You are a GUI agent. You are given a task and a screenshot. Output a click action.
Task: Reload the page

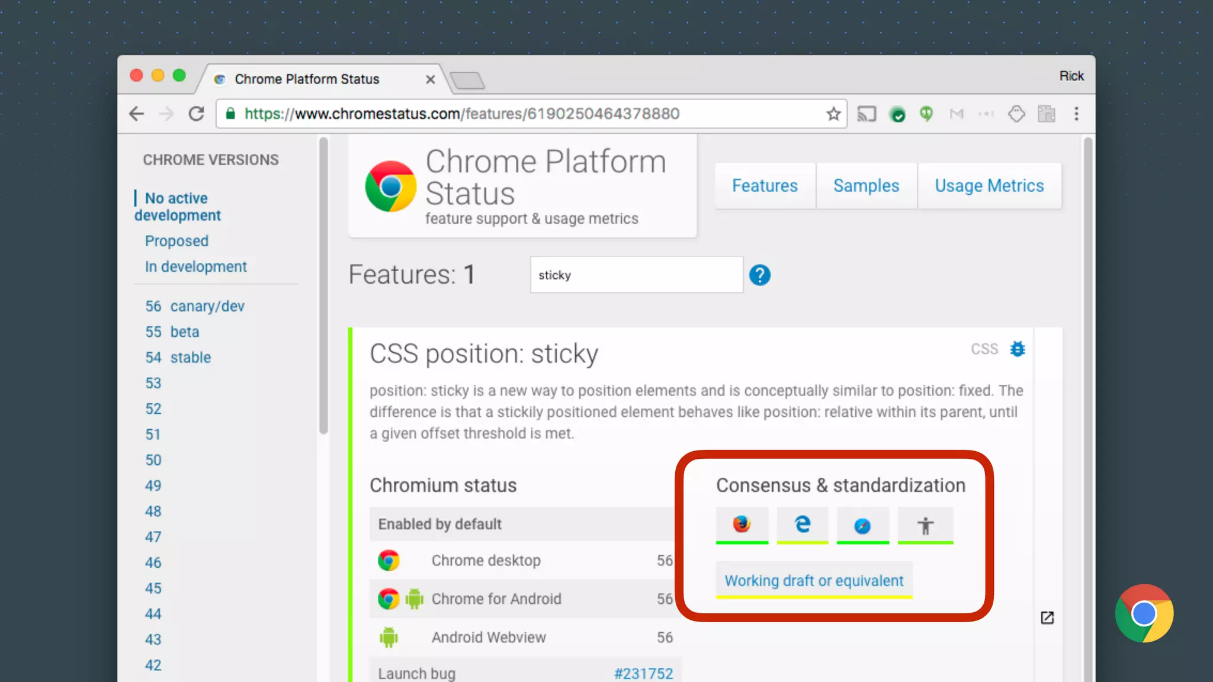[196, 114]
